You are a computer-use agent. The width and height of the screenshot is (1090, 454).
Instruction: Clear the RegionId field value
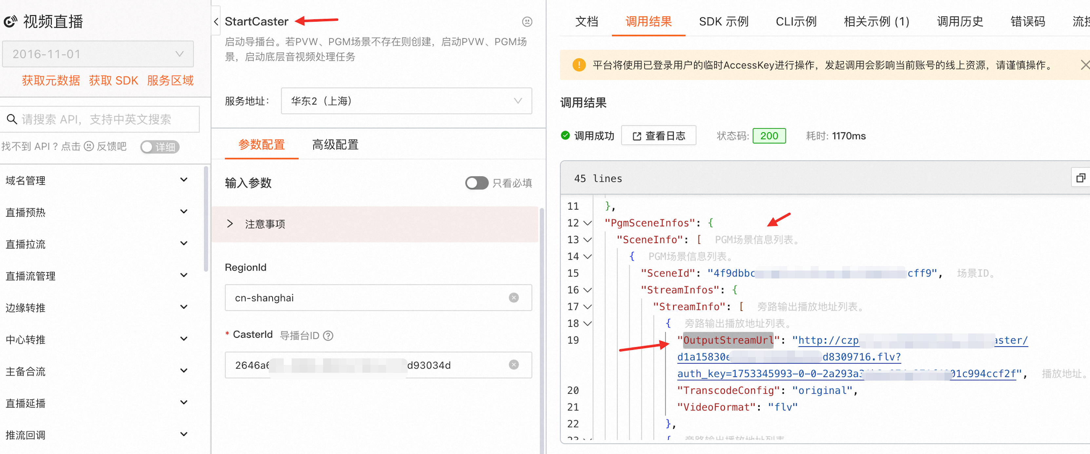pyautogui.click(x=514, y=297)
